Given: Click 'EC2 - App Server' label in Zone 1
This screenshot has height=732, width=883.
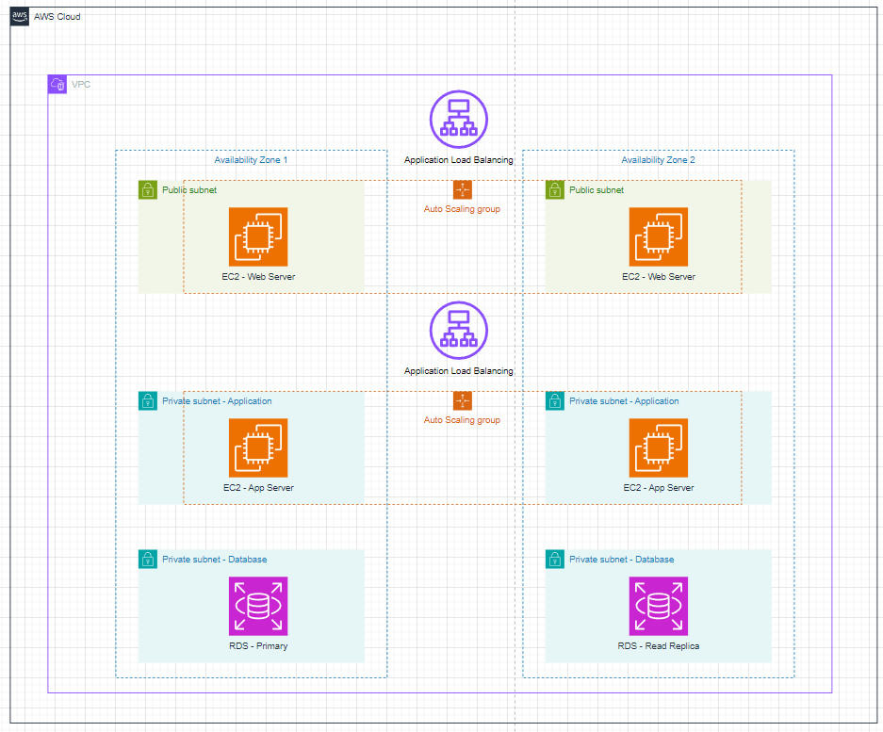Looking at the screenshot, I should [x=258, y=488].
